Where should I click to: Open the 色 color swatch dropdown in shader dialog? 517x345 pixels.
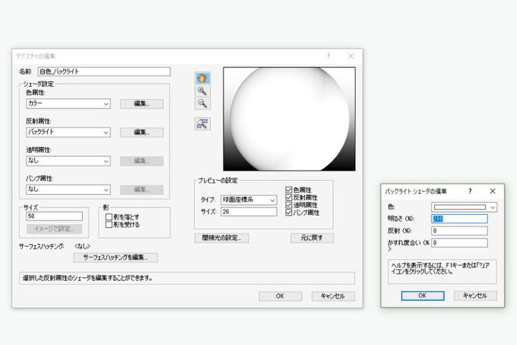click(x=464, y=208)
